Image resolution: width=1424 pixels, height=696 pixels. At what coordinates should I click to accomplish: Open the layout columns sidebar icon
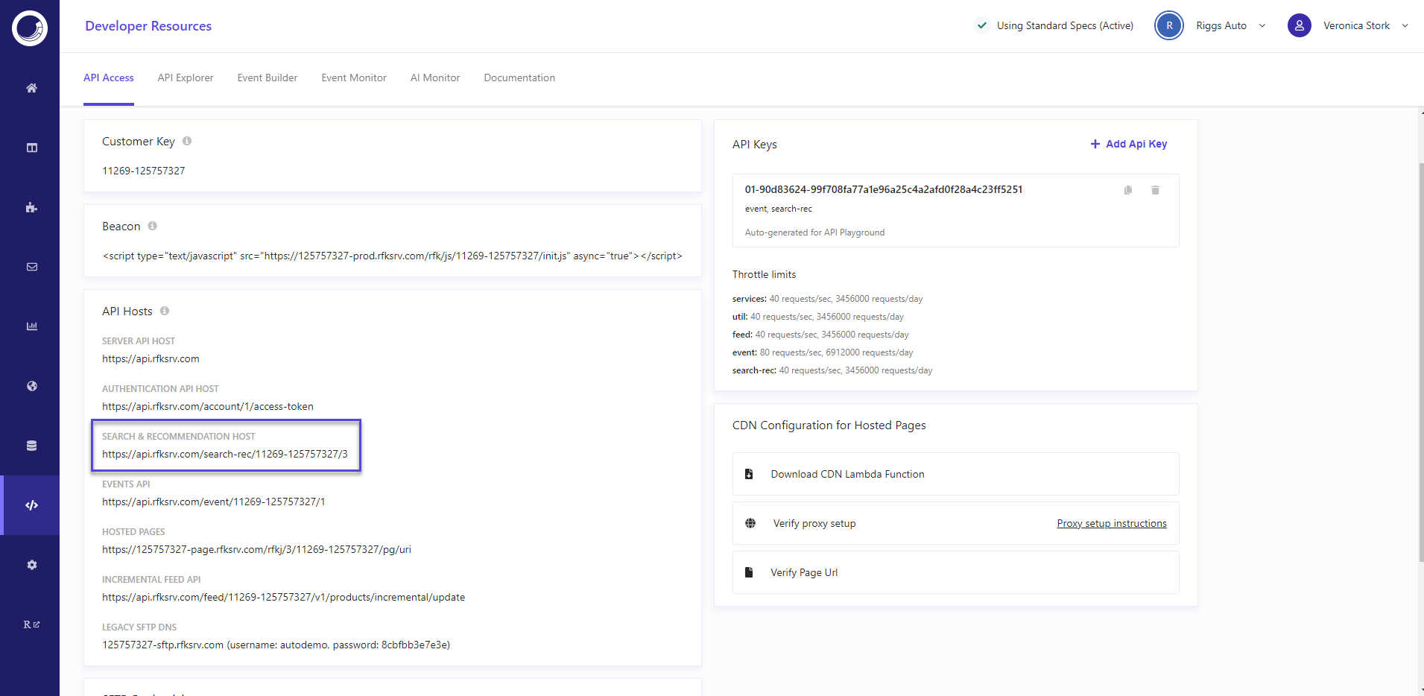point(31,148)
